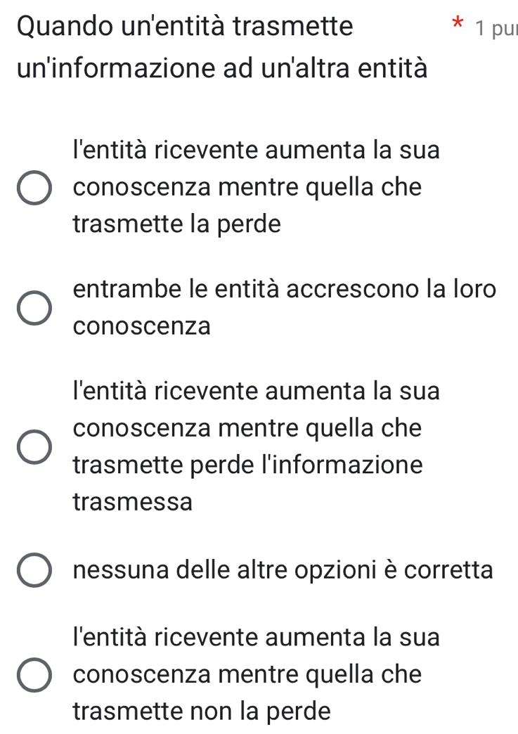Screen dimensions: 518x734
Task: Click the word "trasmessa" in the third option
Action: [x=132, y=502]
